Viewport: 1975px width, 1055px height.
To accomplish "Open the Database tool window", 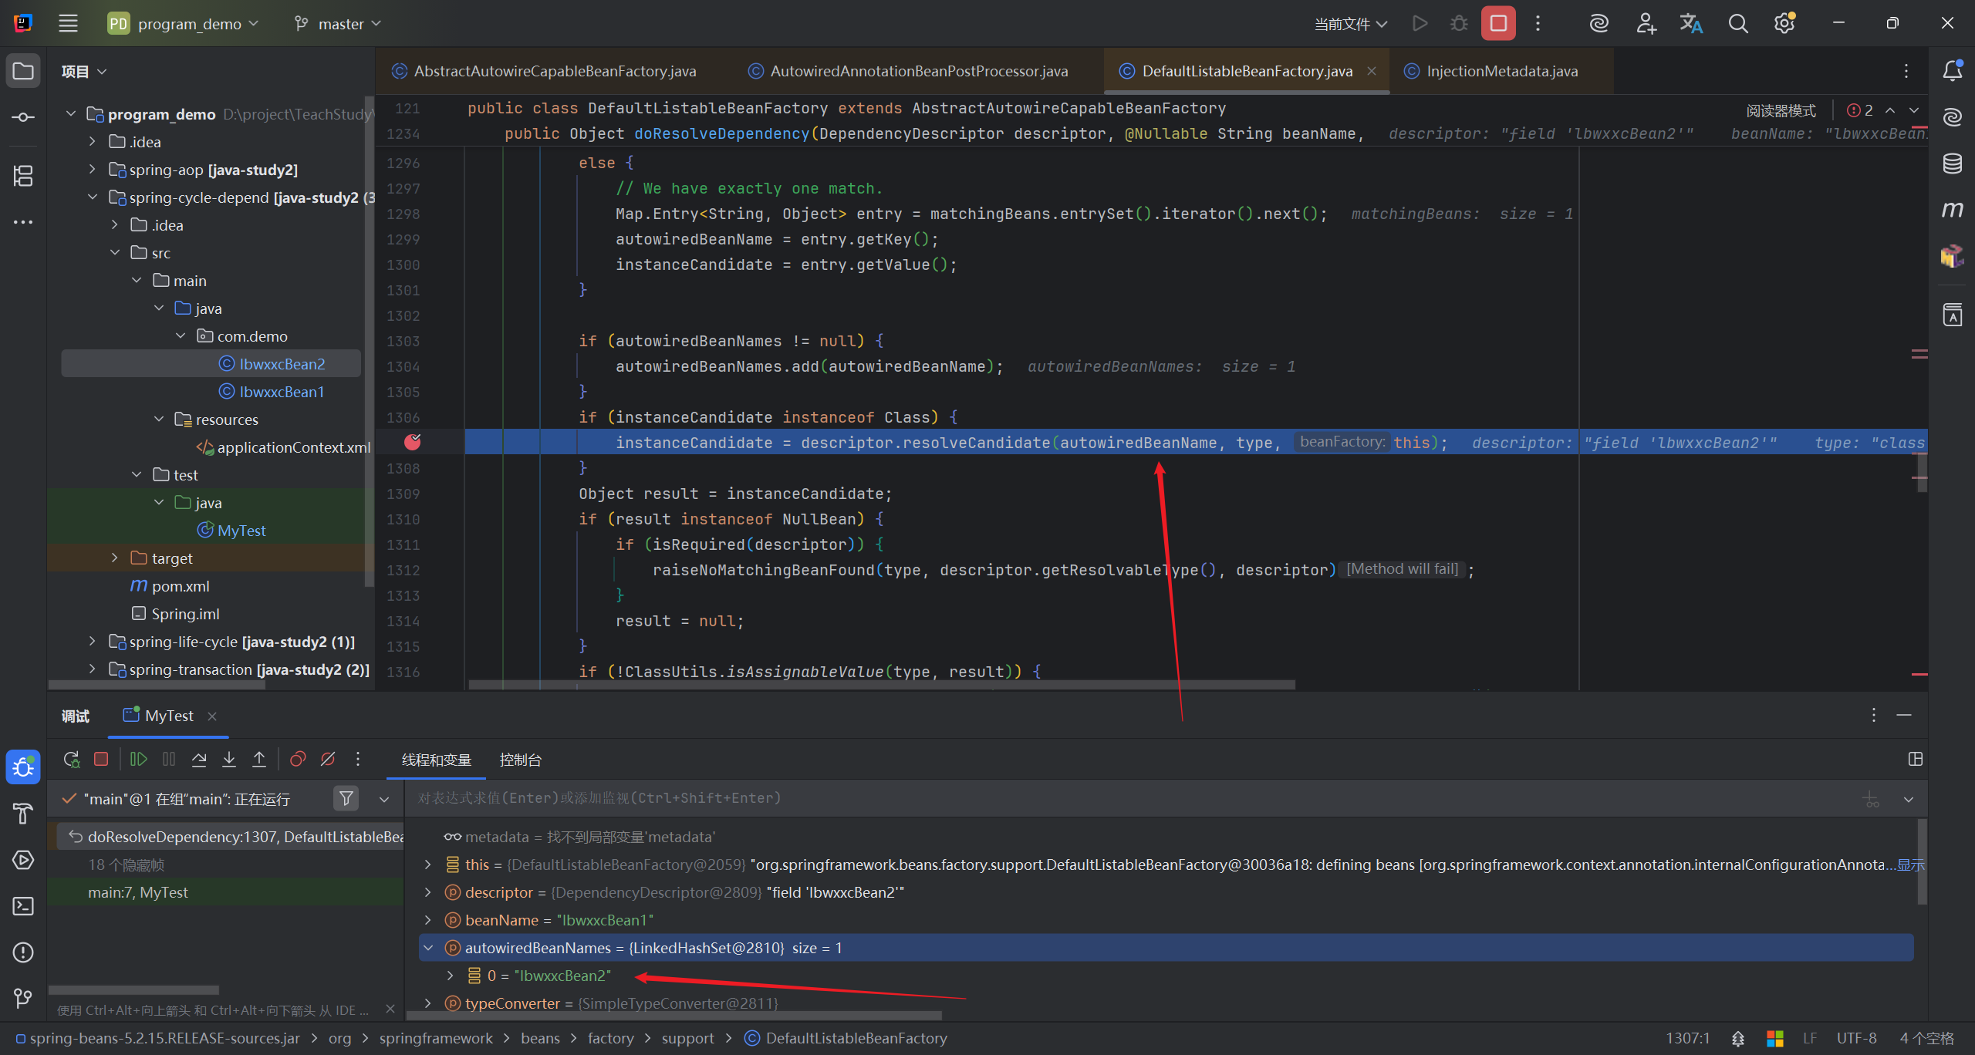I will 1952,163.
